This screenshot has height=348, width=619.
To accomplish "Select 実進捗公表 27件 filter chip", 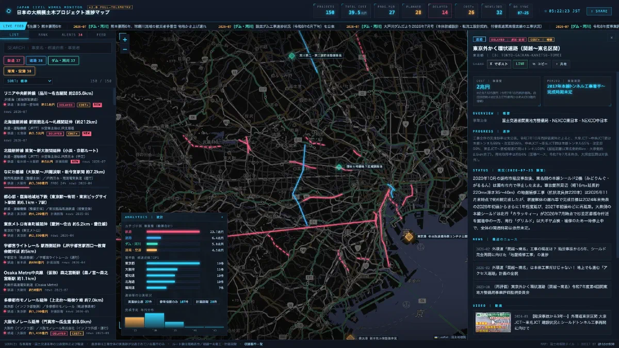I will click(140, 301).
